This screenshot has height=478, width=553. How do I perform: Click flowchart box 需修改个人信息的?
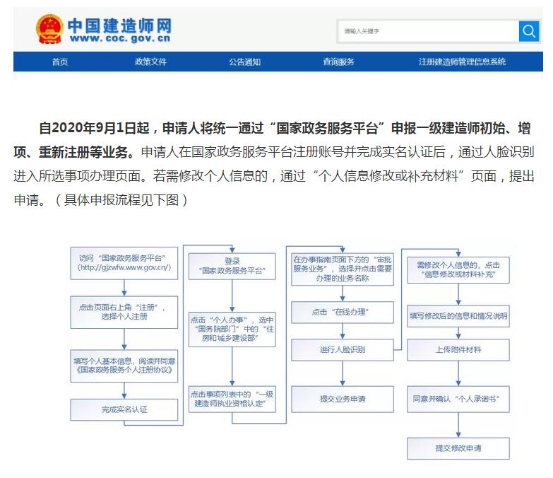(x=458, y=269)
